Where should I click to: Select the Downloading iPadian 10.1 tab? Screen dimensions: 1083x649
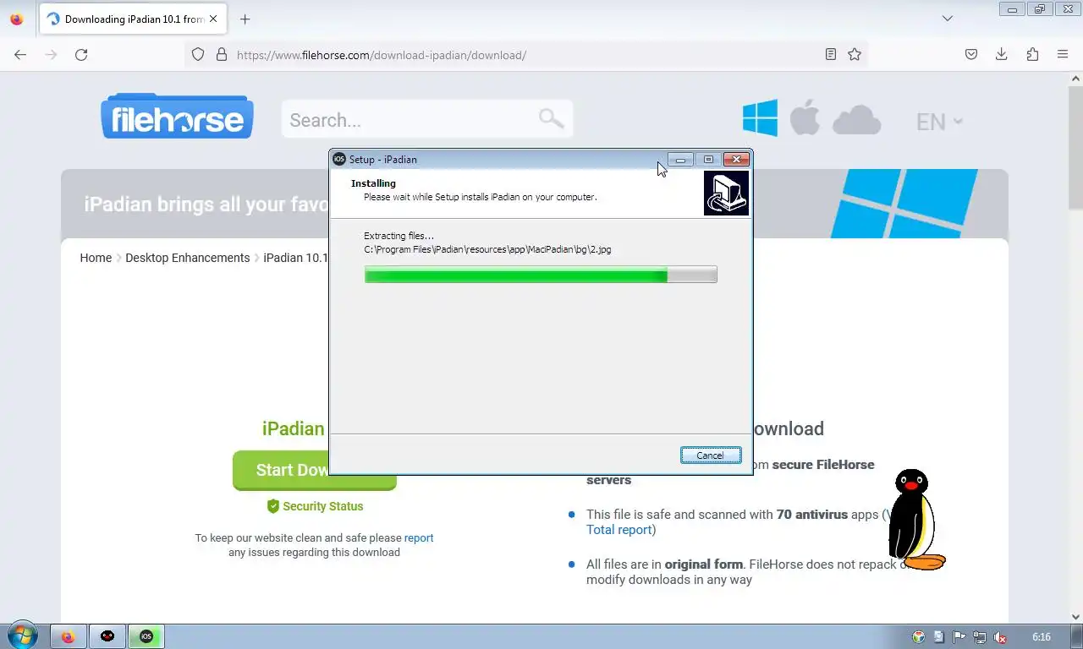(133, 19)
